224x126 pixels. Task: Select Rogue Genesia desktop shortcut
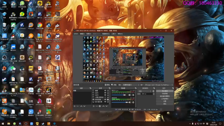pos(57,5)
